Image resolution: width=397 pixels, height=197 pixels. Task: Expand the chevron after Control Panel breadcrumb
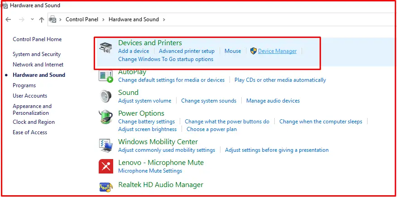point(103,19)
